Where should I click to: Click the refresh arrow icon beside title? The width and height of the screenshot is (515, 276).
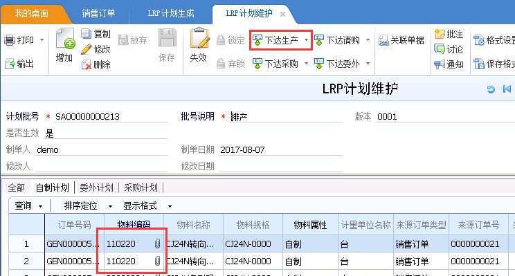[491, 89]
